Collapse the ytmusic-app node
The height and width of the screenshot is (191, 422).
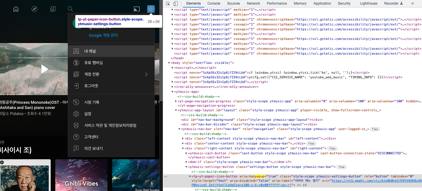[173, 92]
